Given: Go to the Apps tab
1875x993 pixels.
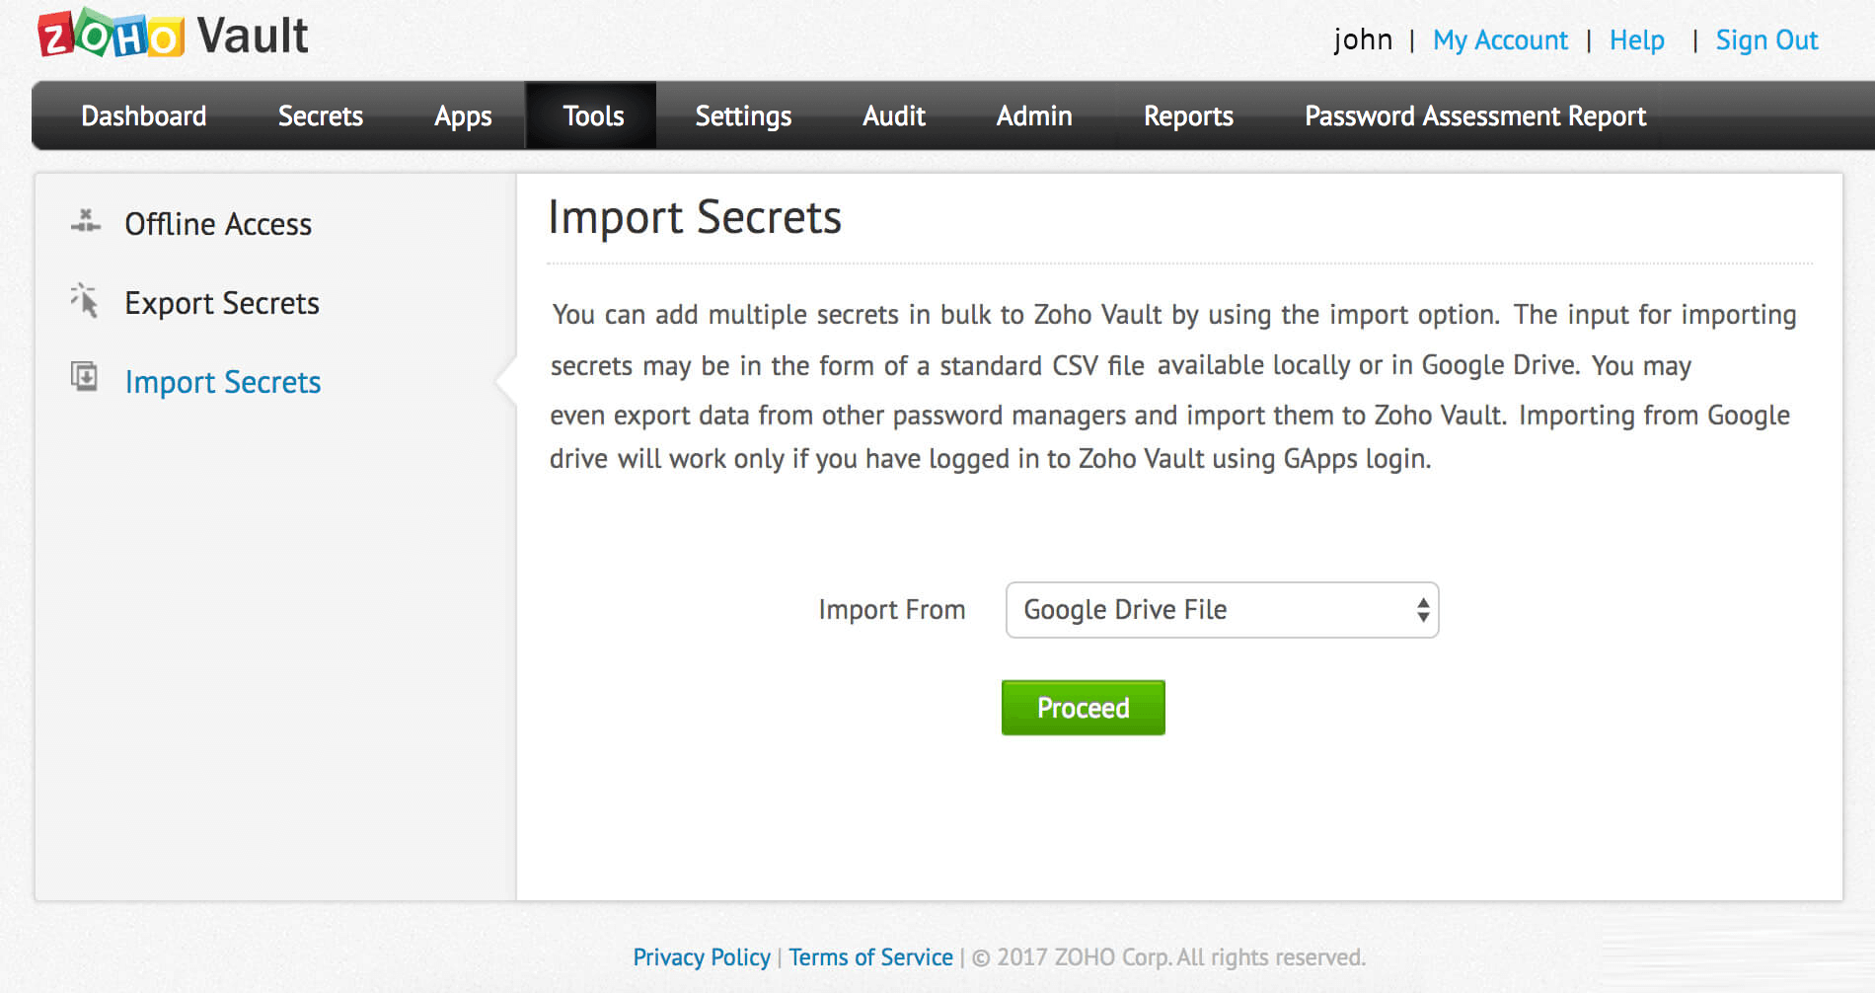Looking at the screenshot, I should [463, 116].
